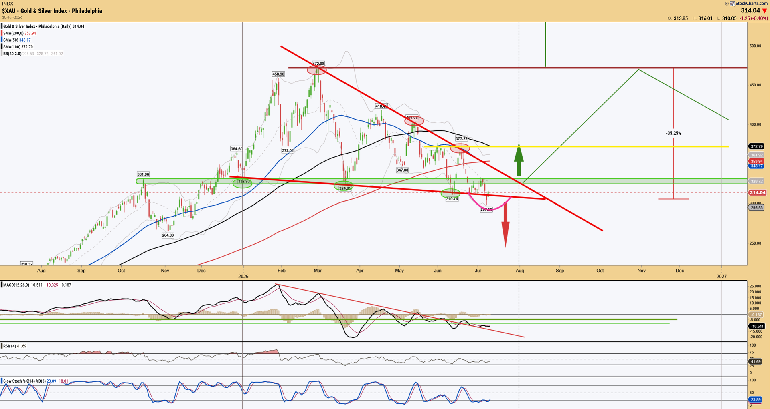Image resolution: width=770 pixels, height=409 pixels.
Task: Select the SMA(50) legend entry
Action: point(16,40)
